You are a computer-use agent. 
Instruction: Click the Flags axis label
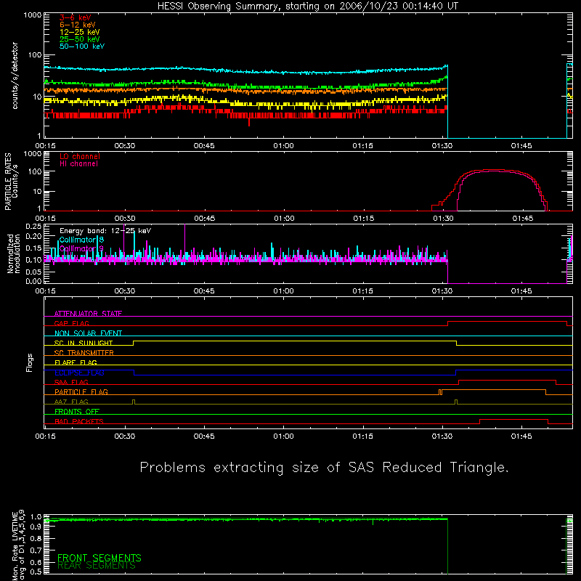pyautogui.click(x=29, y=362)
